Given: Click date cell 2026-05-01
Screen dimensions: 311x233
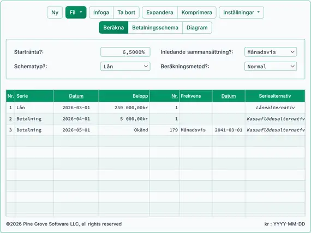Looking at the screenshot, I should (x=76, y=130).
